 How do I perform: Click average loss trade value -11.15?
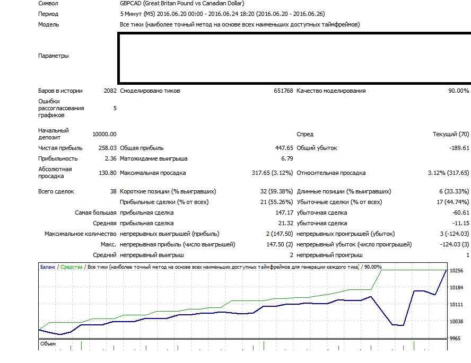460,223
